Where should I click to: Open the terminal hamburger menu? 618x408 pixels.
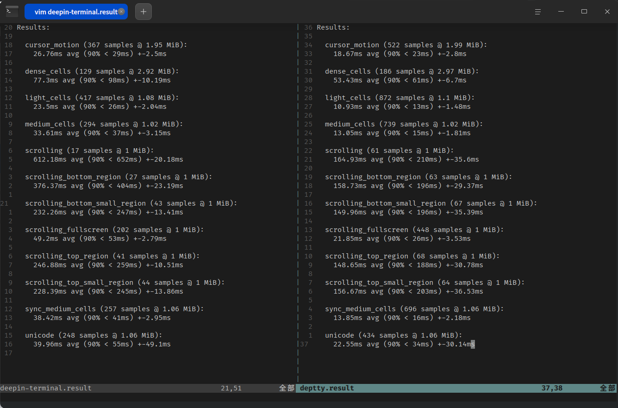(538, 12)
